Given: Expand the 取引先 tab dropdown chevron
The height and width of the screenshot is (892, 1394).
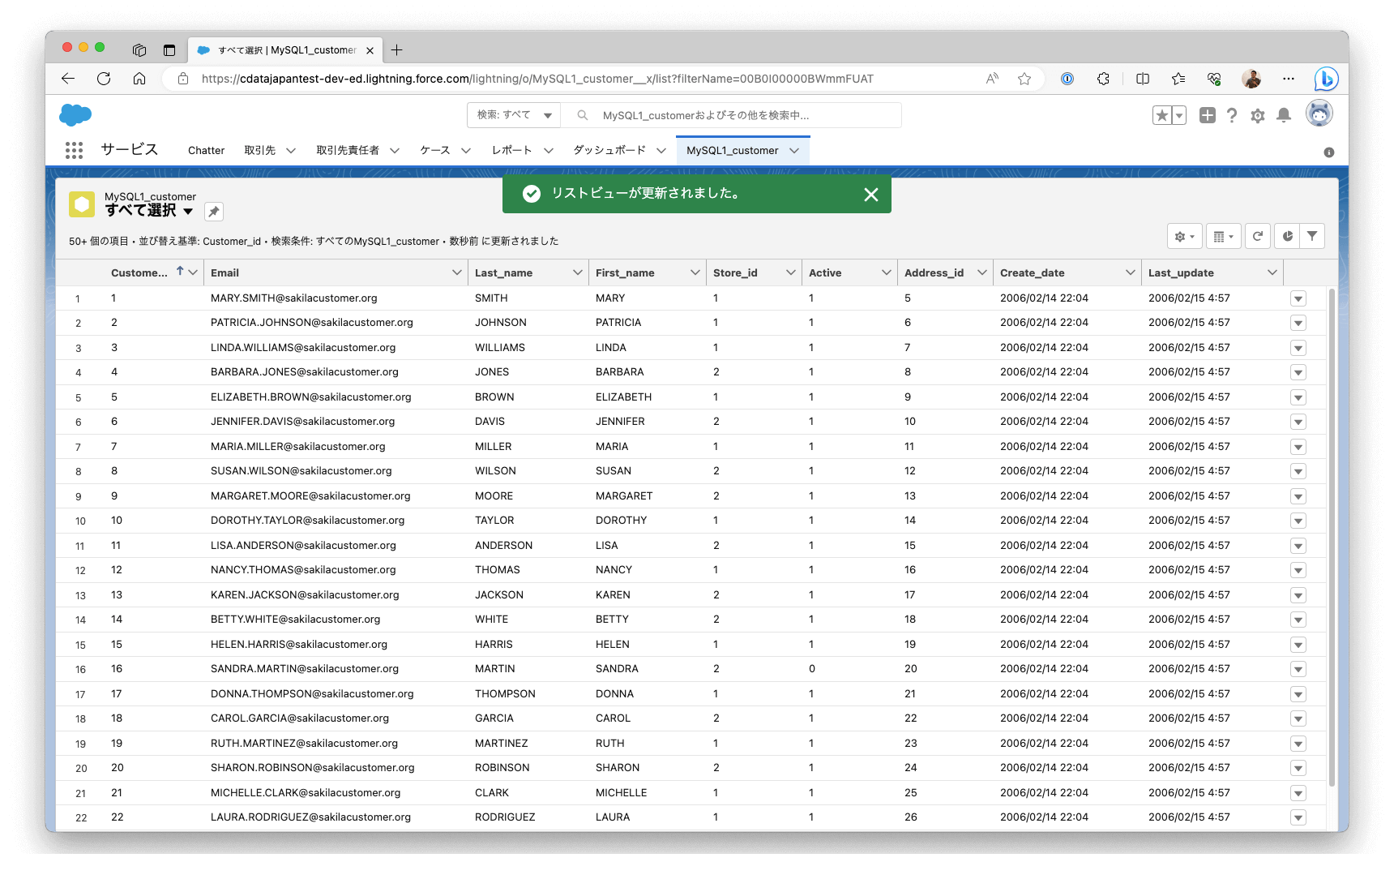Looking at the screenshot, I should [291, 151].
